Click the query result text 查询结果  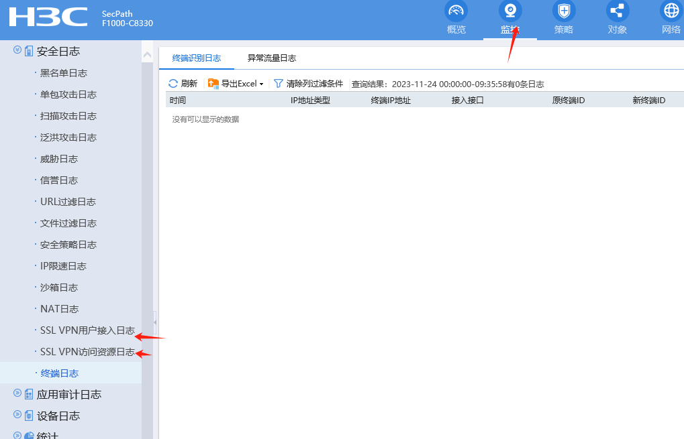point(448,84)
